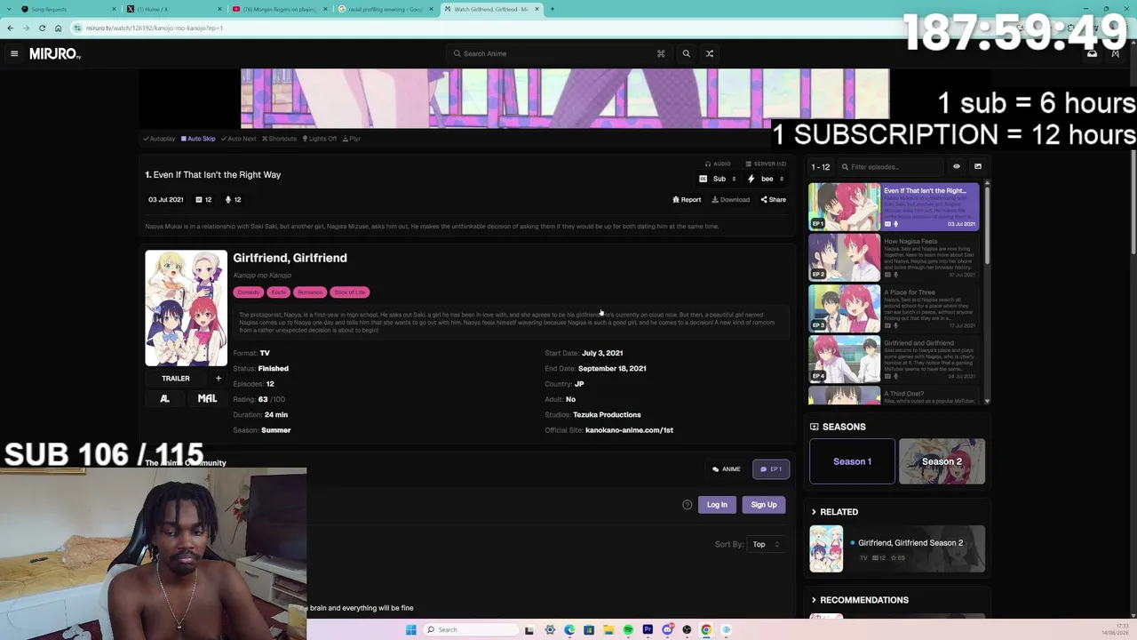Switch to the racial profiling Google tab
Image resolution: width=1137 pixels, height=640 pixels.
[384, 9]
